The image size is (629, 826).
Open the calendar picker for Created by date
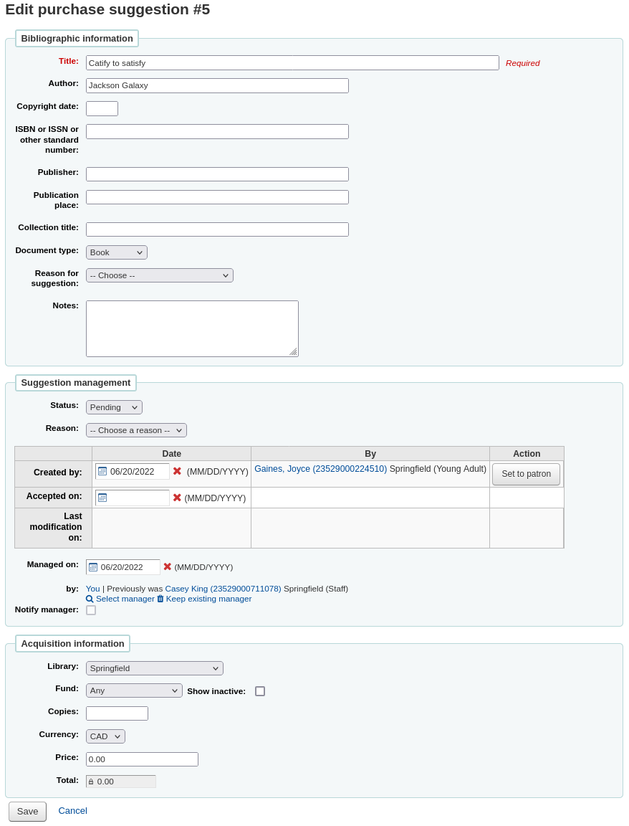coord(102,471)
